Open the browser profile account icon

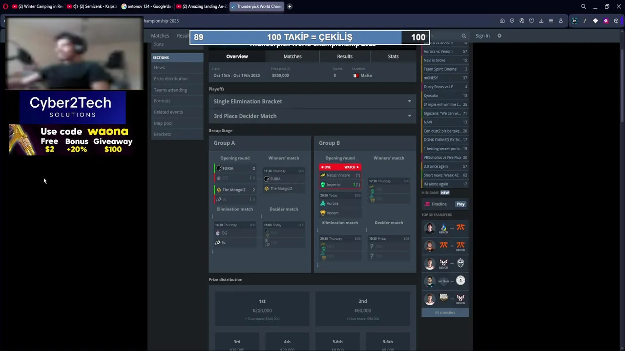(x=561, y=21)
